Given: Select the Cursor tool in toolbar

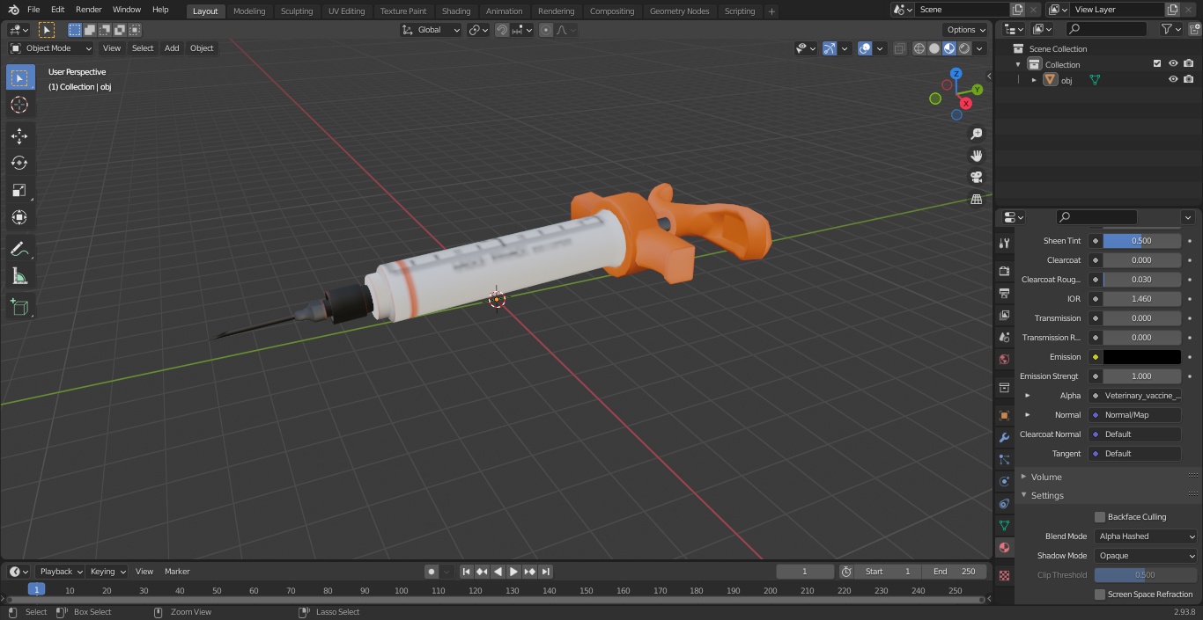Looking at the screenshot, I should click(x=19, y=105).
